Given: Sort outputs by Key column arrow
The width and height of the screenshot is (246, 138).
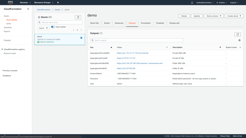Looking at the screenshot, I should tap(111, 47).
